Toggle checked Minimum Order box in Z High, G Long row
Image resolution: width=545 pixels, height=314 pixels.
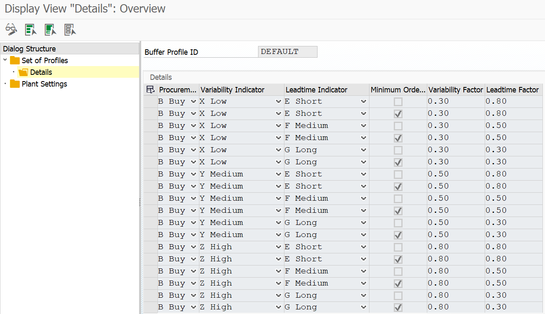pos(398,308)
